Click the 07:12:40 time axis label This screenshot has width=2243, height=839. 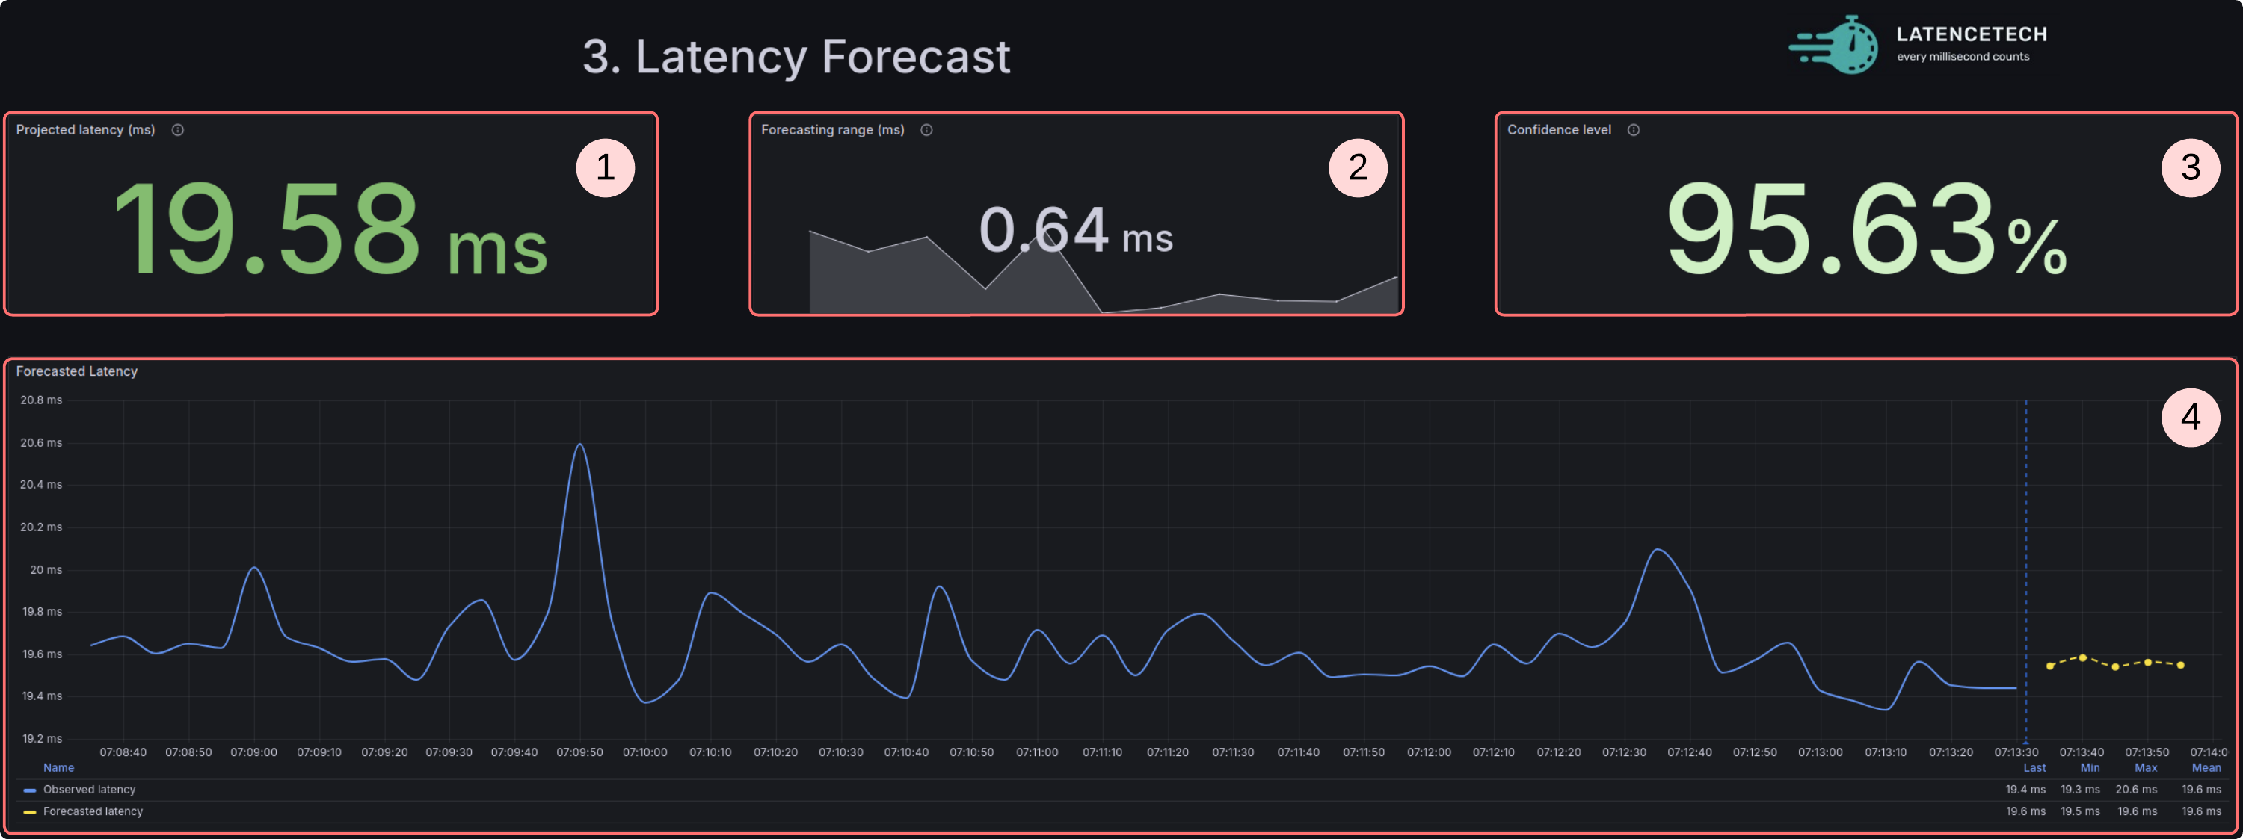pyautogui.click(x=1689, y=752)
